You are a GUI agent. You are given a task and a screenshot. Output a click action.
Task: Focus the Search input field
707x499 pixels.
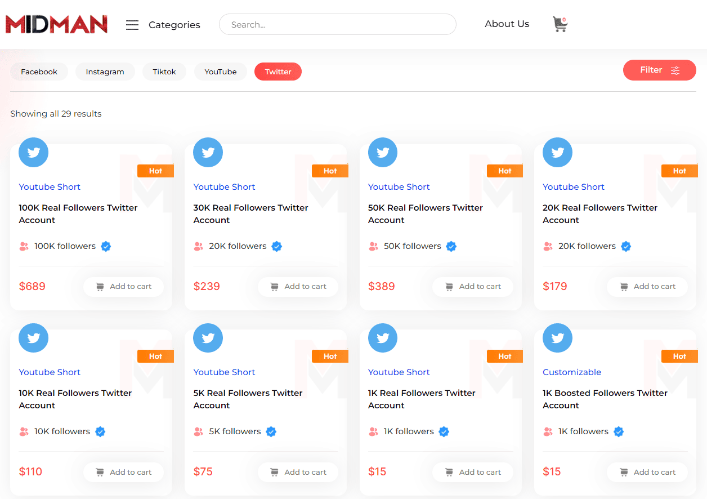click(x=338, y=25)
